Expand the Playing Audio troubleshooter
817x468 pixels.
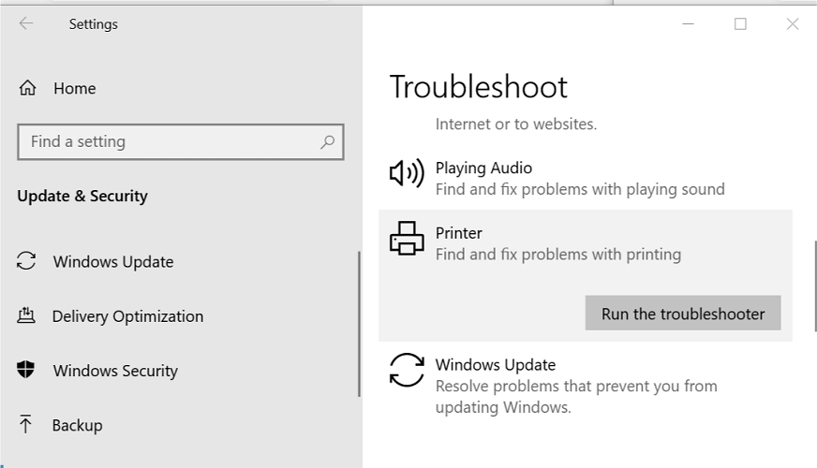click(586, 178)
